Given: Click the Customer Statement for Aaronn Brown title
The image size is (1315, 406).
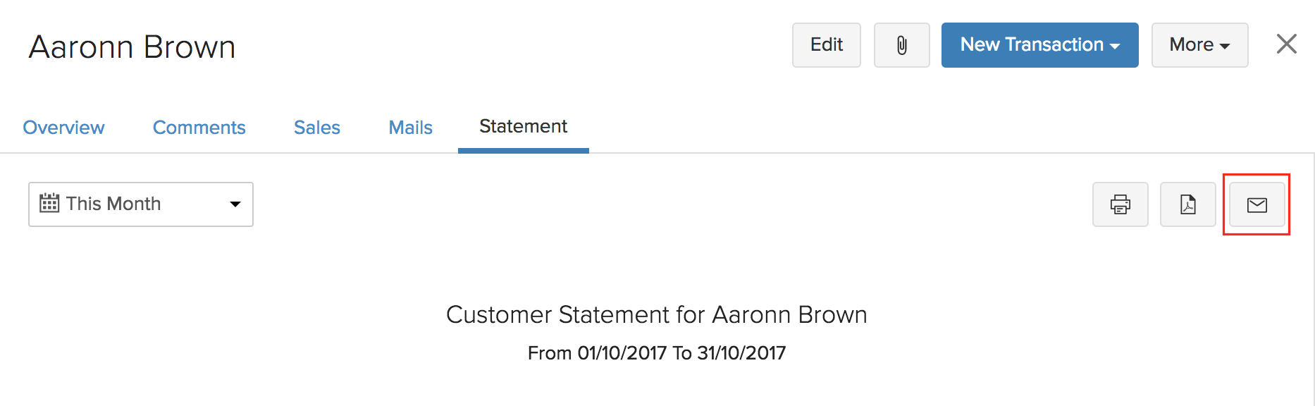Looking at the screenshot, I should click(656, 314).
